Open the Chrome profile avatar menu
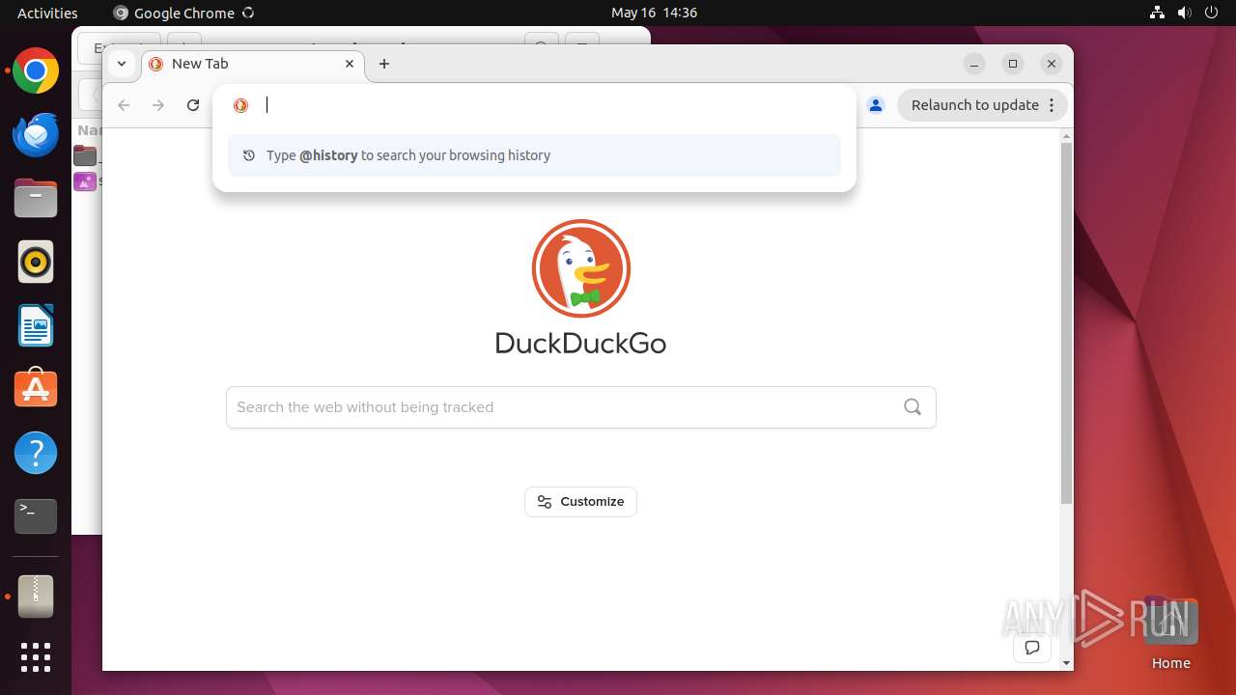The width and height of the screenshot is (1236, 695). 876,105
